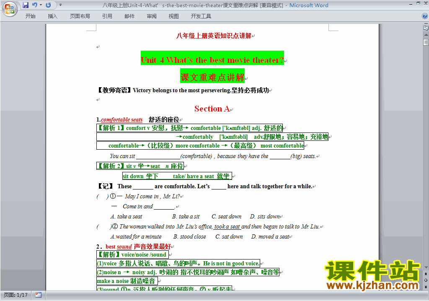
Task: Click the sentence 'You can sit' exercise
Action: (x=212, y=156)
